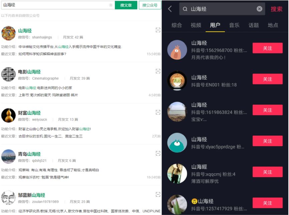Open avatar of Douyin user dyac5pprdzge
289x215 pixels.
tap(177, 142)
